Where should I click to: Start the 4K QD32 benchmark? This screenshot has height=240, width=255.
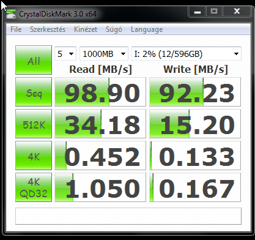point(34,187)
